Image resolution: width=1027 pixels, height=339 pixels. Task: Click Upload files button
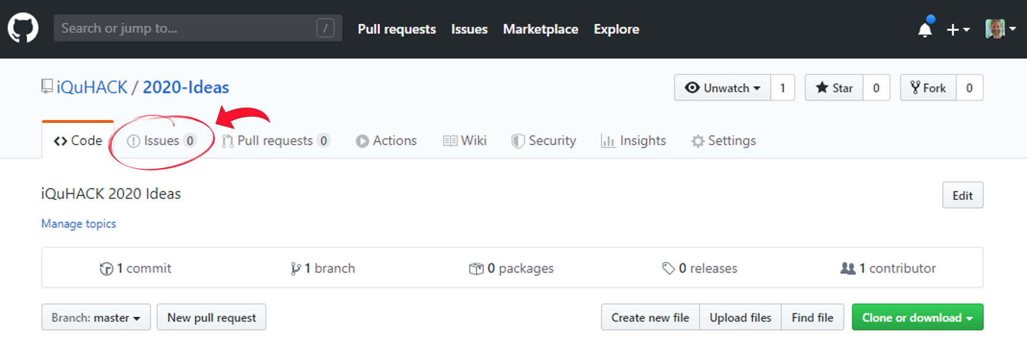pyautogui.click(x=740, y=317)
